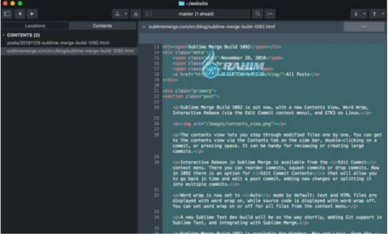Go forward with the right arrow
This screenshot has height=234, width=388.
(32, 14)
